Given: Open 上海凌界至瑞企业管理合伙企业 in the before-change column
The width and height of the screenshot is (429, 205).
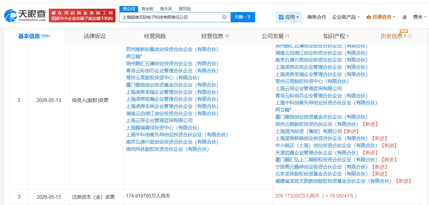Looking at the screenshot, I should 172,92.
